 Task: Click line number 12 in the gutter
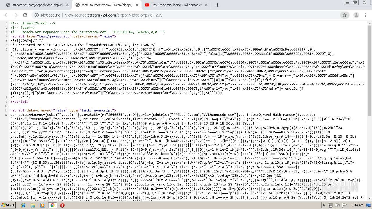click(6, 115)
